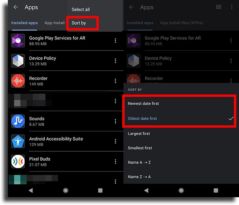Tap Android recents button on right screen

[216, 191]
